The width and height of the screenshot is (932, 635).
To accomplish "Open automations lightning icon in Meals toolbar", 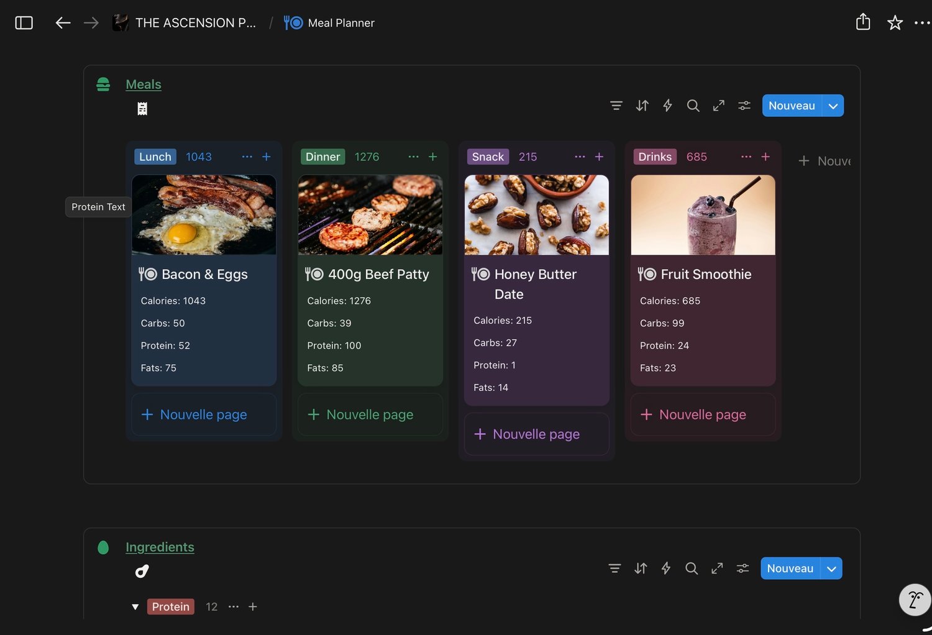I will pos(668,106).
